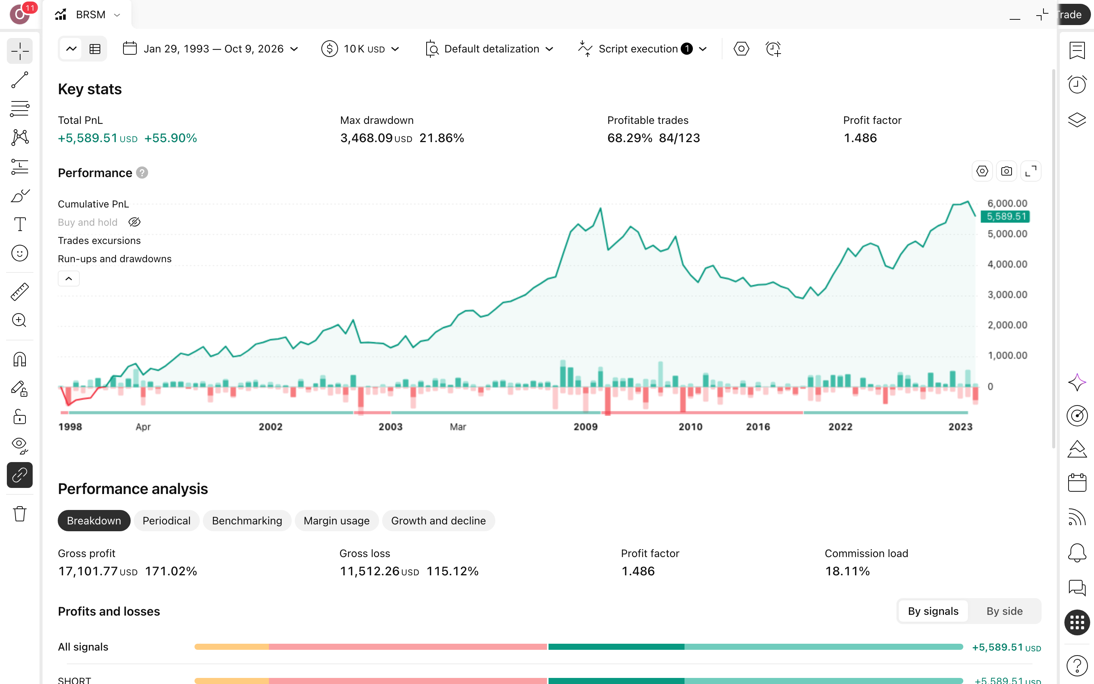Screen dimensions: 1094x684
Task: Toggle hide all drawings eye
Action: [x=20, y=446]
